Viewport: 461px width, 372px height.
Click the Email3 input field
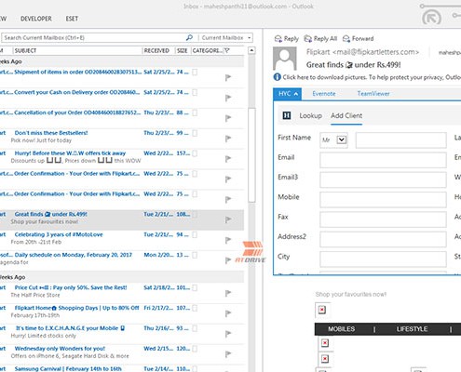[383, 179]
